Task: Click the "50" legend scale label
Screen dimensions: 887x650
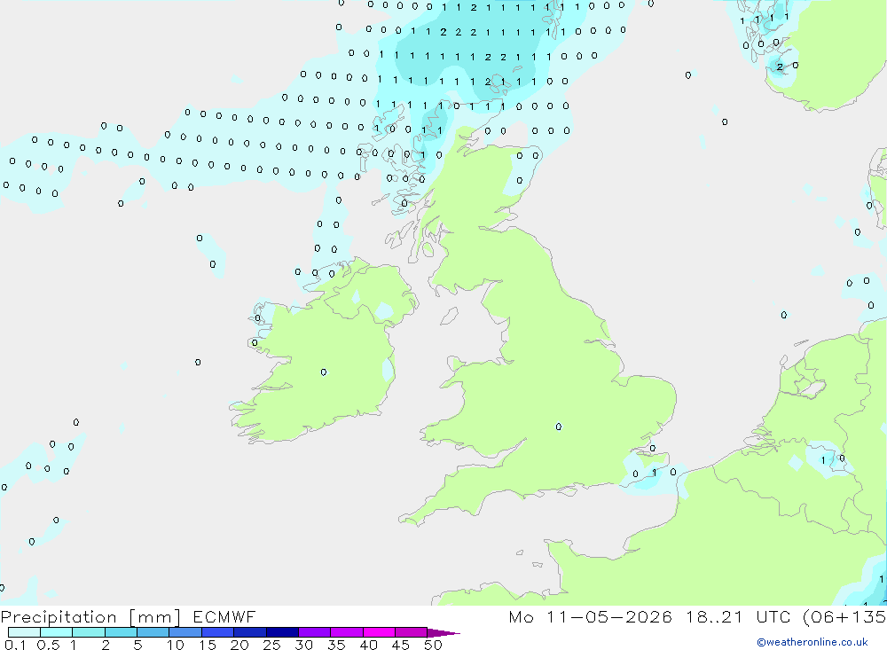Action: (x=433, y=645)
